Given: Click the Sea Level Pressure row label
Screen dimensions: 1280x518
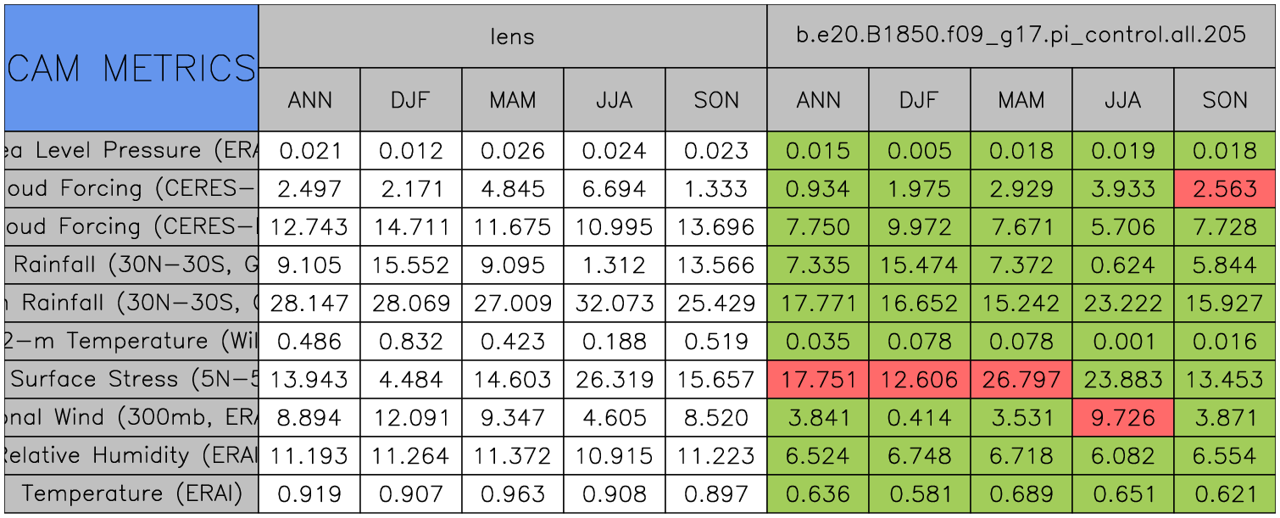Looking at the screenshot, I should click(131, 151).
